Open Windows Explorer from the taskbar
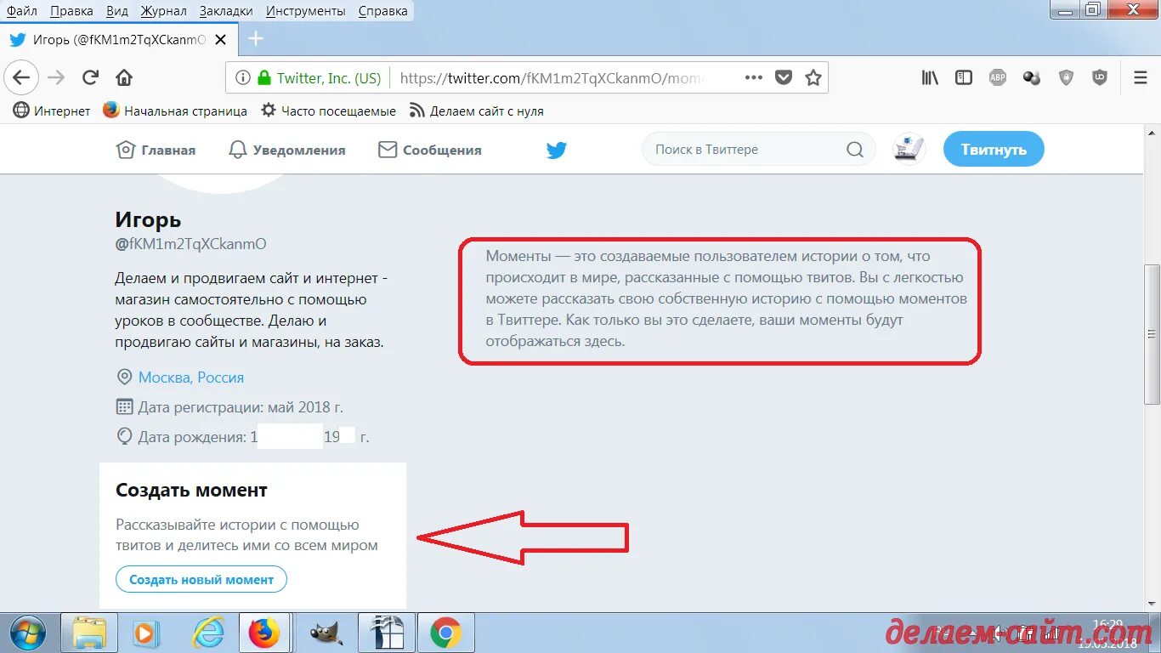Viewport: 1161px width, 653px height. (89, 633)
